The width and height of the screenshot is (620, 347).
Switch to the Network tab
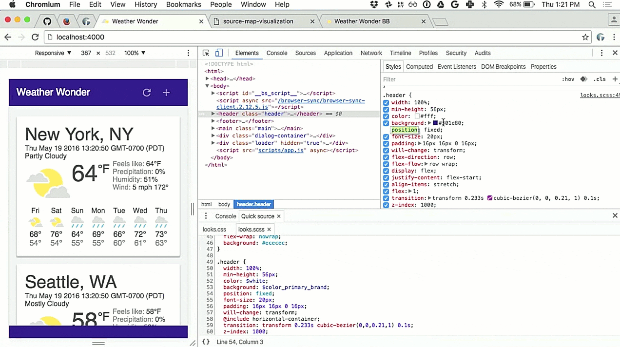pos(371,53)
